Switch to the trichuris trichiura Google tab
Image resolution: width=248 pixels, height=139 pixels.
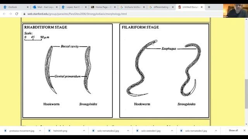[x=132, y=7]
